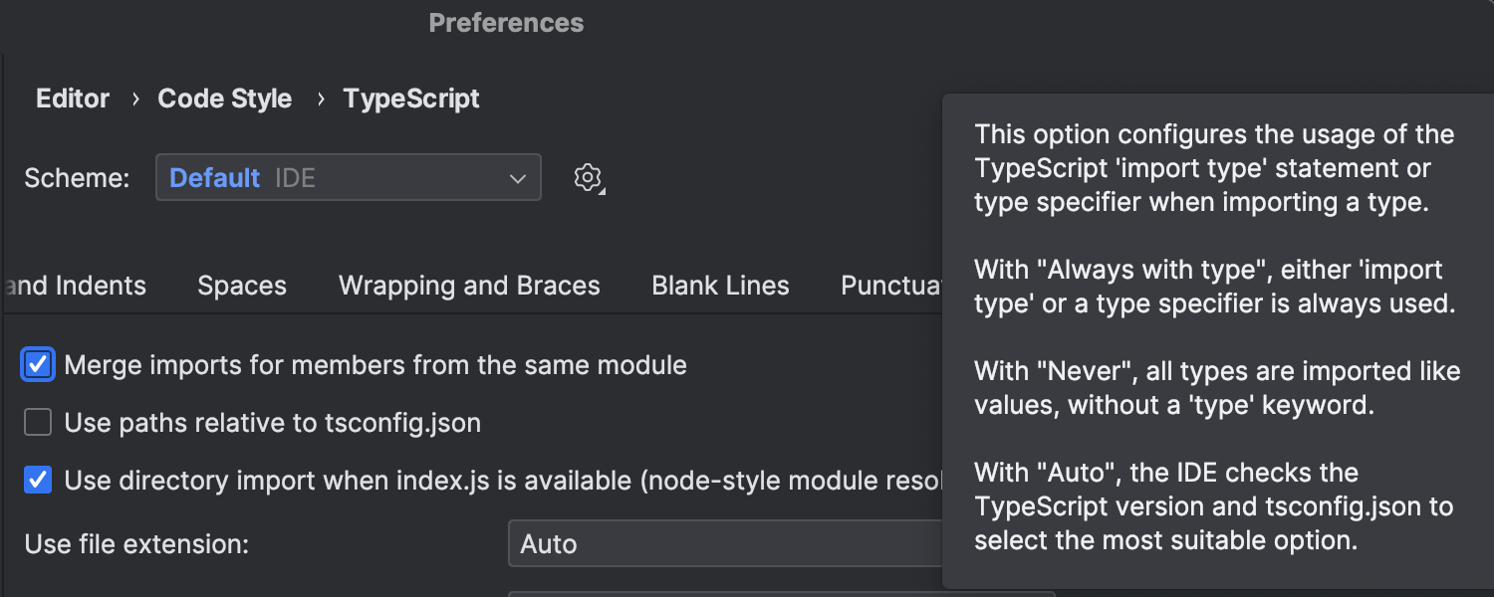Switch to the Spaces tab
The image size is (1494, 597).
[241, 286]
